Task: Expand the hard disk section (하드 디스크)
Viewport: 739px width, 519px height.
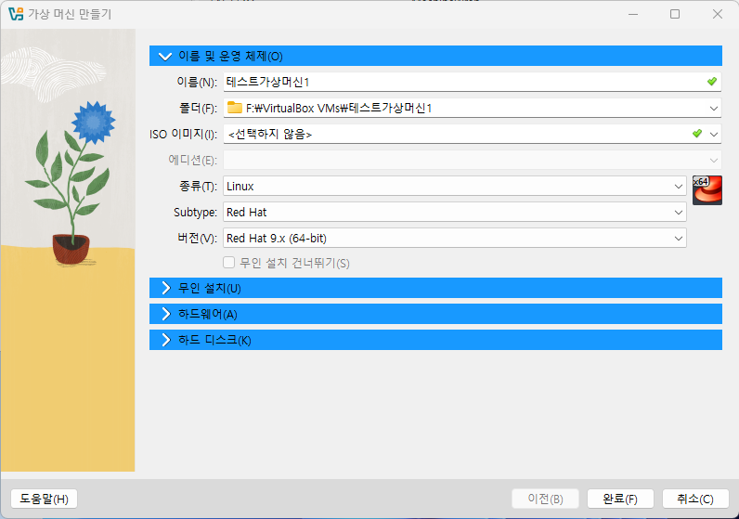Action: click(x=435, y=340)
